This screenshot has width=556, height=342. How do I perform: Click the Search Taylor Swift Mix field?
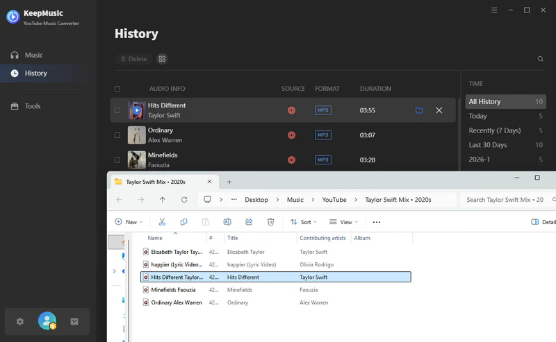tap(508, 200)
